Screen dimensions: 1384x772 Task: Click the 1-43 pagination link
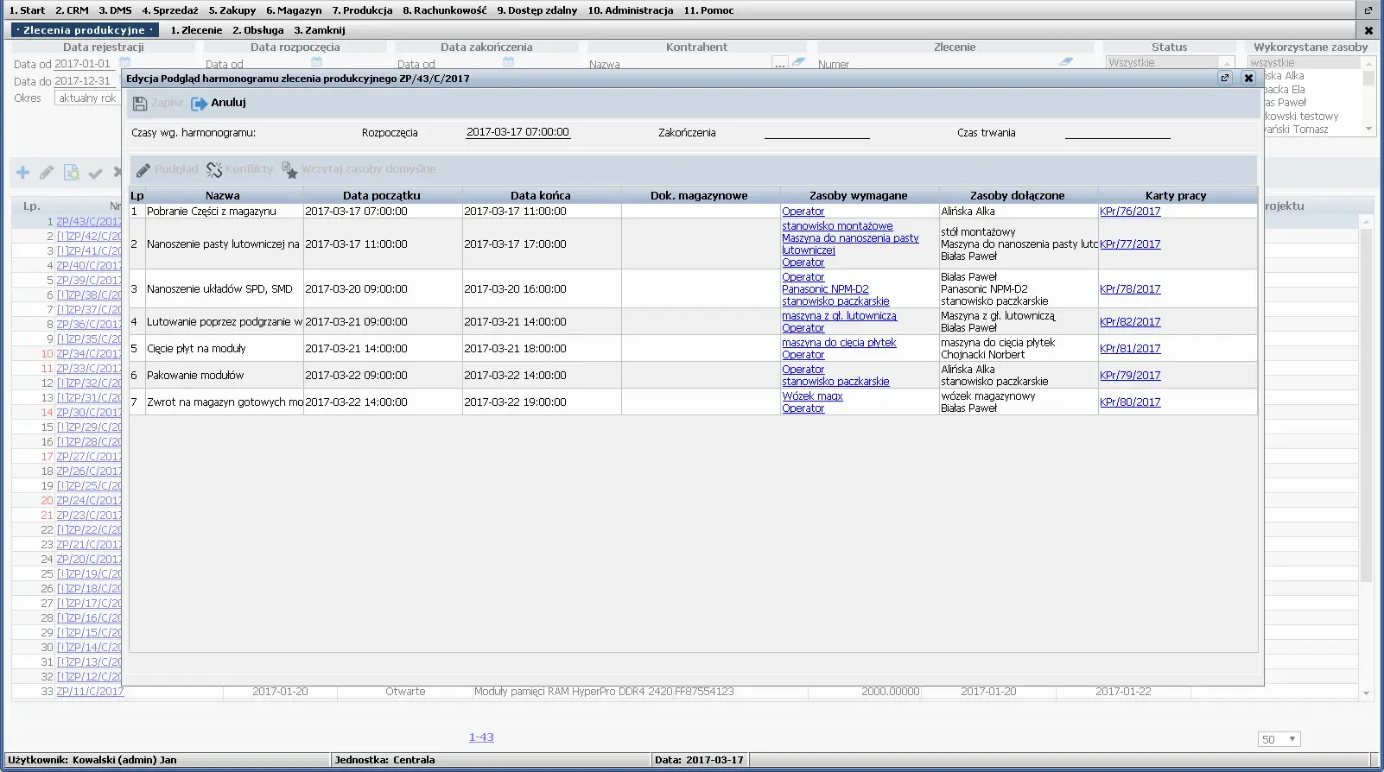point(481,737)
